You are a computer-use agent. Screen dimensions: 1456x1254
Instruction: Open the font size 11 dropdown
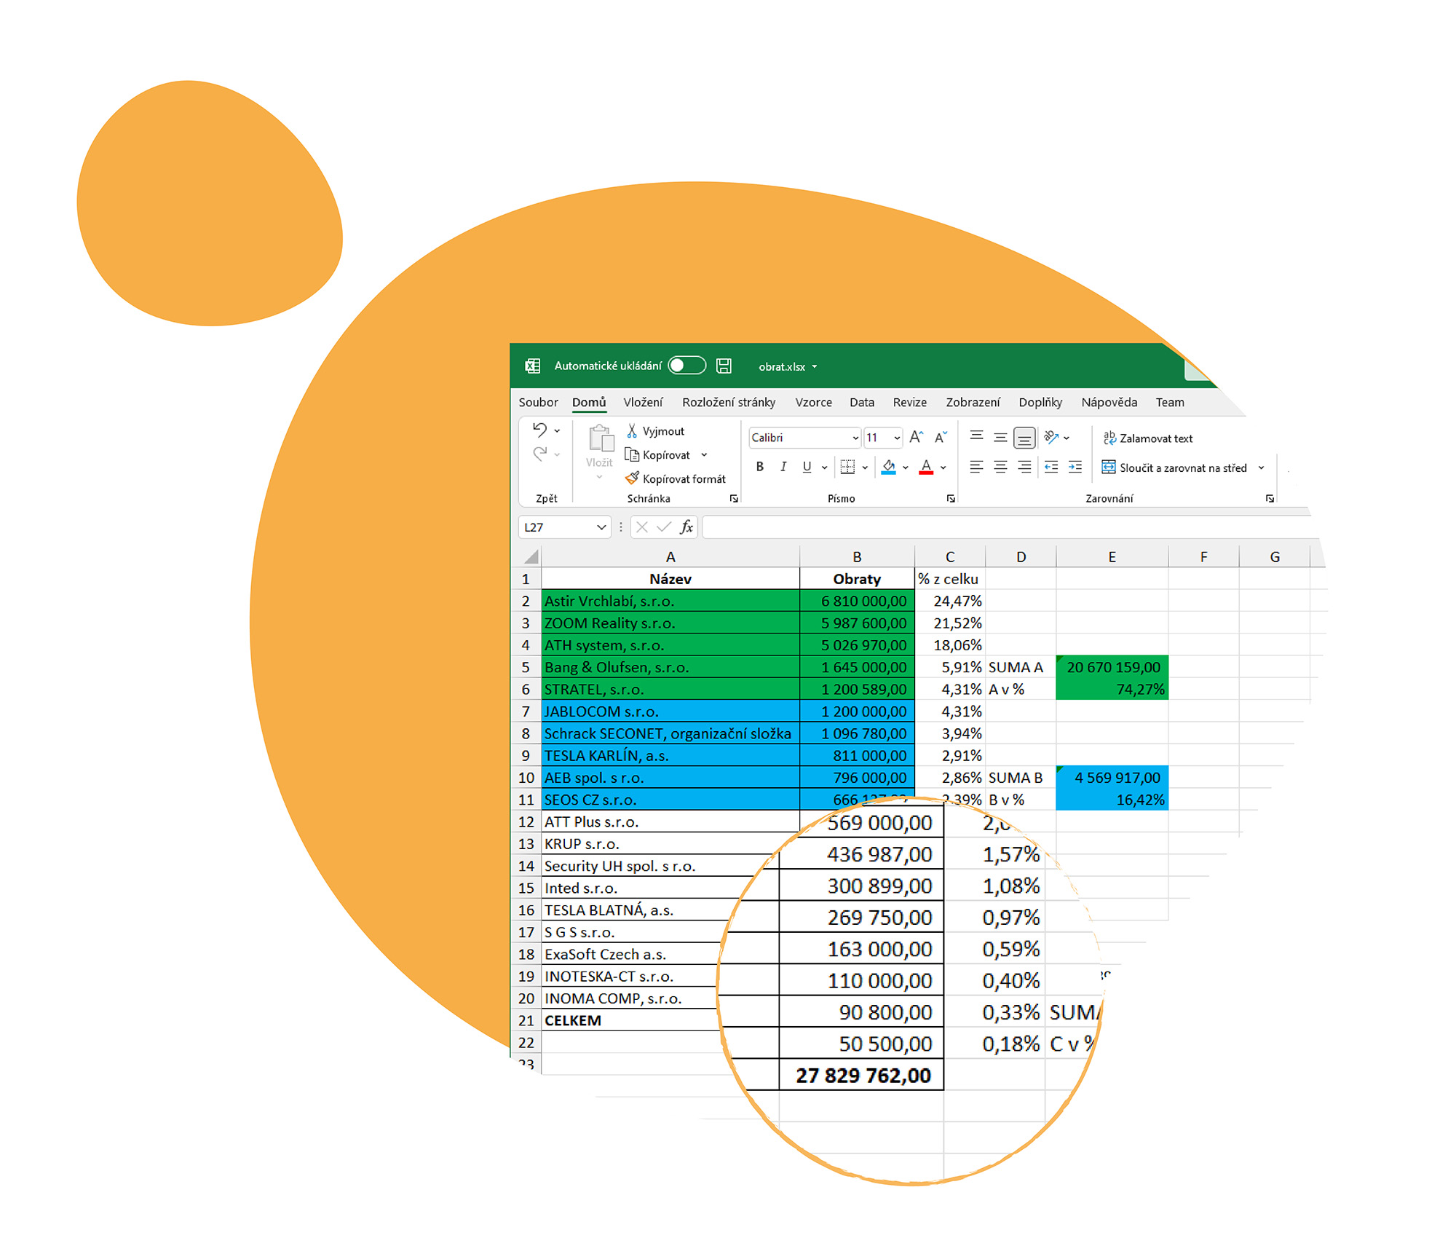pos(897,438)
